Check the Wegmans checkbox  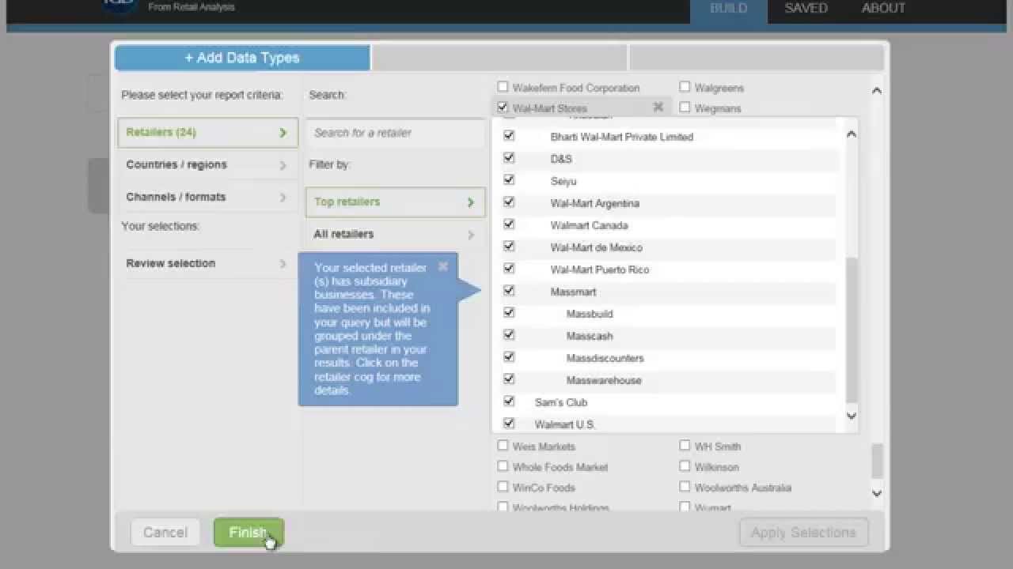(x=685, y=107)
